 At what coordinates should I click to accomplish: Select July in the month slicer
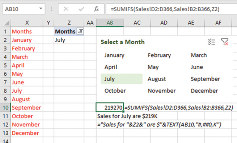(122, 79)
